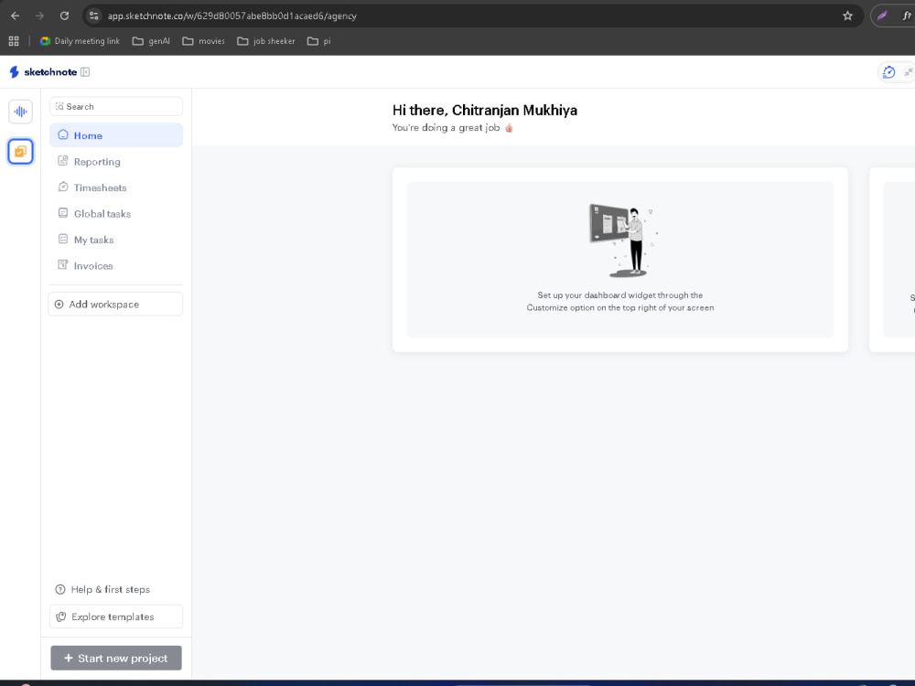Click the plus icon in Add workspace
915x686 pixels.
pos(59,304)
